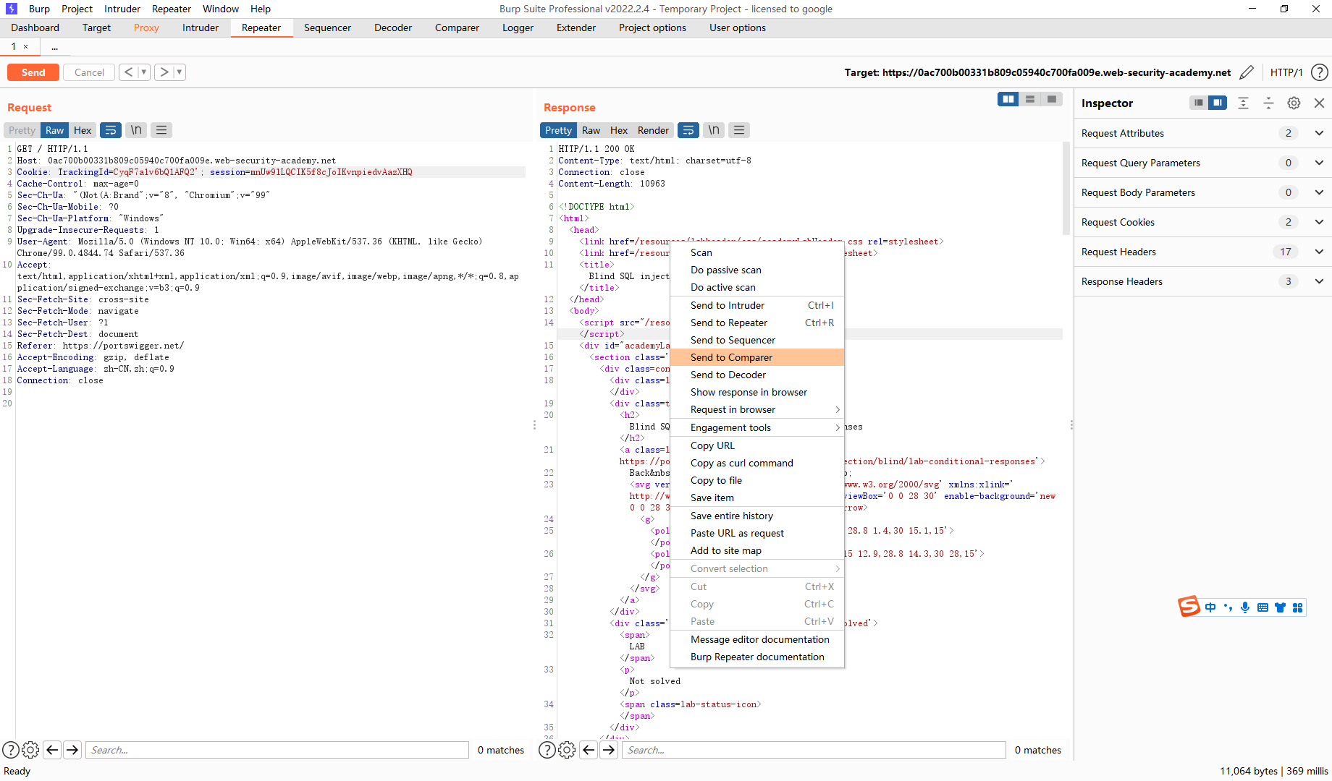
Task: Choose Send to Comparer menu entry
Action: [x=757, y=357]
